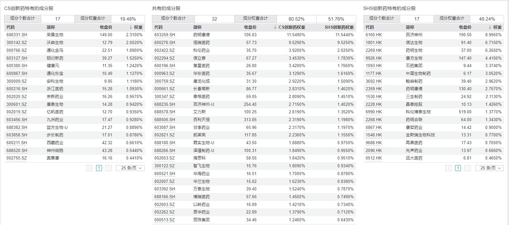Viewport: 509px width, 225px height.
Task: Open stock code 002422.SZ
Action: [165, 50]
